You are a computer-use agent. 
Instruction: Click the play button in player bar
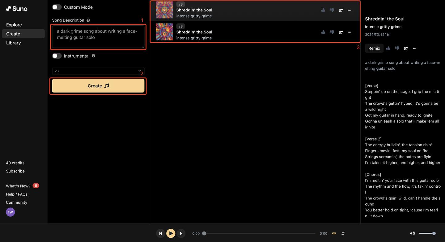point(171,233)
